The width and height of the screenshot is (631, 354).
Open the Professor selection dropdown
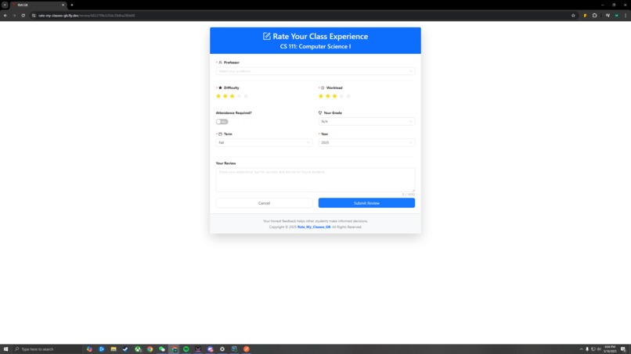(x=315, y=71)
